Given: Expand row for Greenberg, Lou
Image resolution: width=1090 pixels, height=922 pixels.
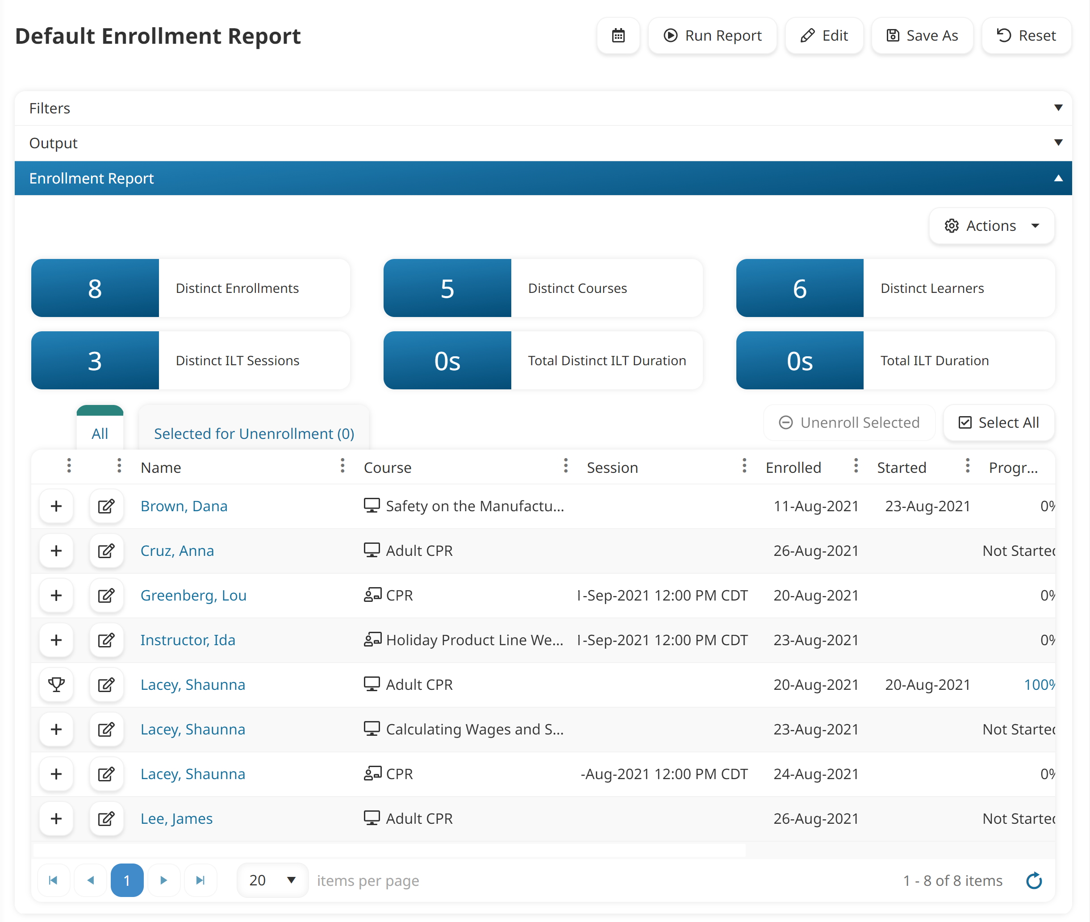Looking at the screenshot, I should point(56,595).
